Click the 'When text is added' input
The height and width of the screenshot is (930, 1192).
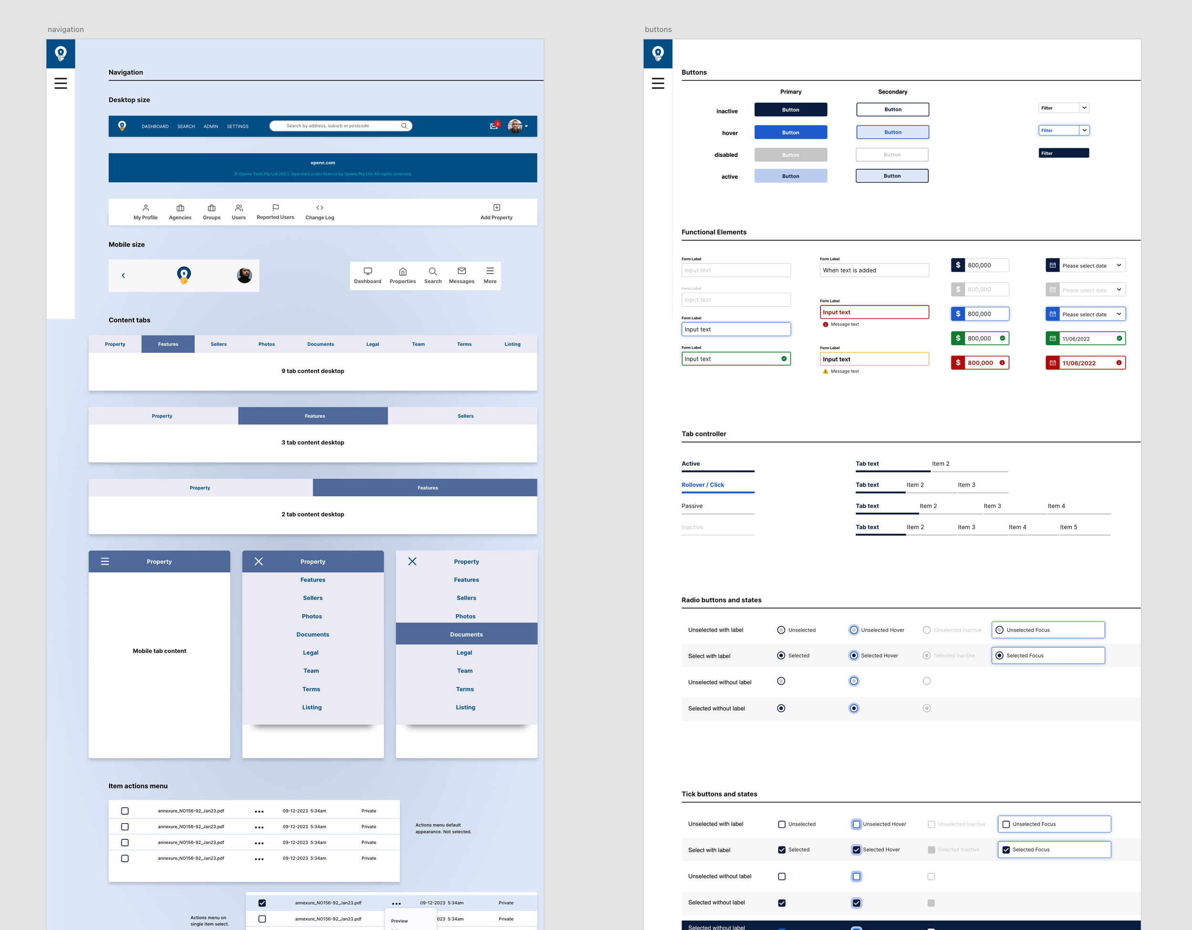pyautogui.click(x=874, y=270)
